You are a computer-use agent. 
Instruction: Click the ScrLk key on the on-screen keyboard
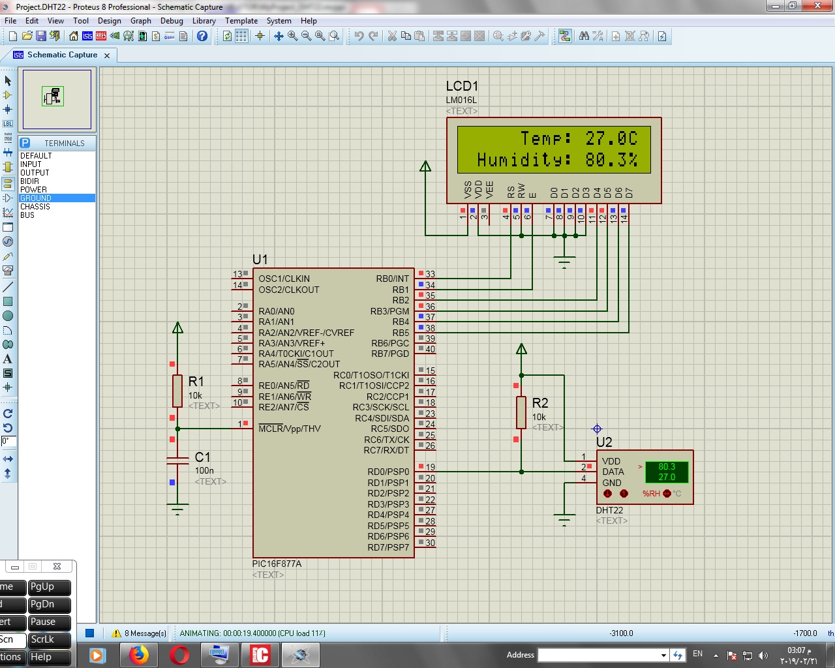point(50,640)
